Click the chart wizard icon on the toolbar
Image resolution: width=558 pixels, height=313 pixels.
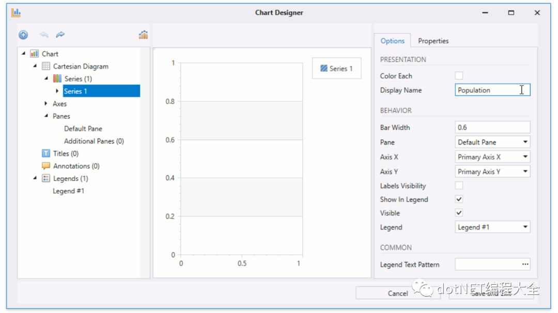(x=143, y=35)
